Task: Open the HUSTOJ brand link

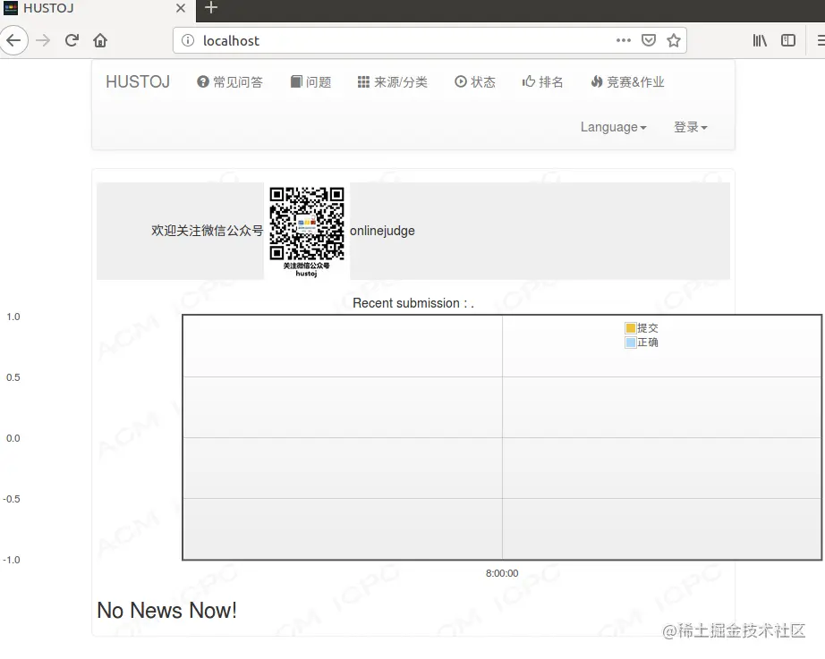Action: click(138, 82)
